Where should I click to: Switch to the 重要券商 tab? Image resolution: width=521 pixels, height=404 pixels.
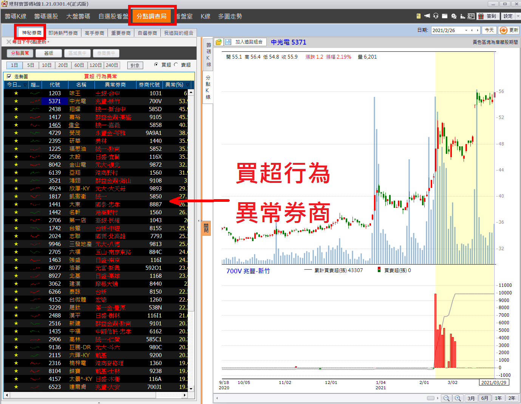tap(121, 33)
